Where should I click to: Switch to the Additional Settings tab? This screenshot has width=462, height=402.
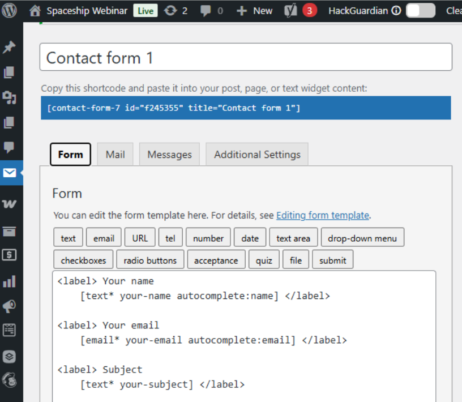pos(257,155)
